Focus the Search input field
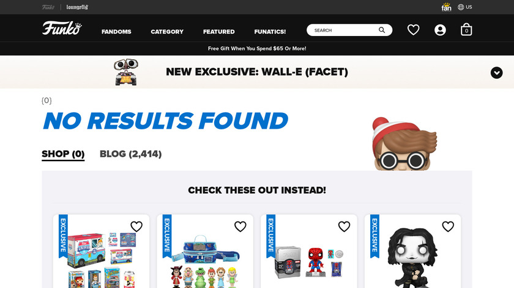 tap(345, 30)
